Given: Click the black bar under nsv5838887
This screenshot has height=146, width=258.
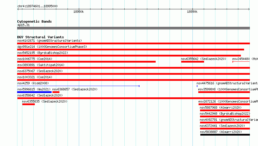Looking at the screenshot, I should click(x=225, y=135).
